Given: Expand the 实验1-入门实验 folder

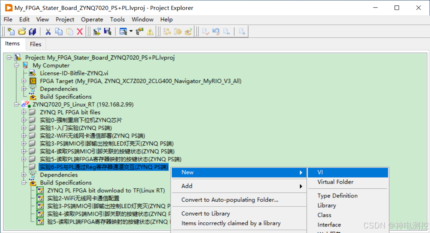Looking at the screenshot, I should click(24, 128).
